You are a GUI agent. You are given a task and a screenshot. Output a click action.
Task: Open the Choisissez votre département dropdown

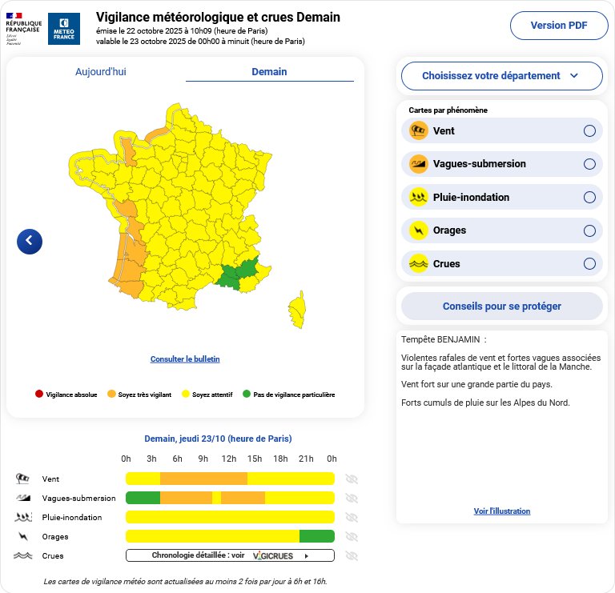point(501,76)
